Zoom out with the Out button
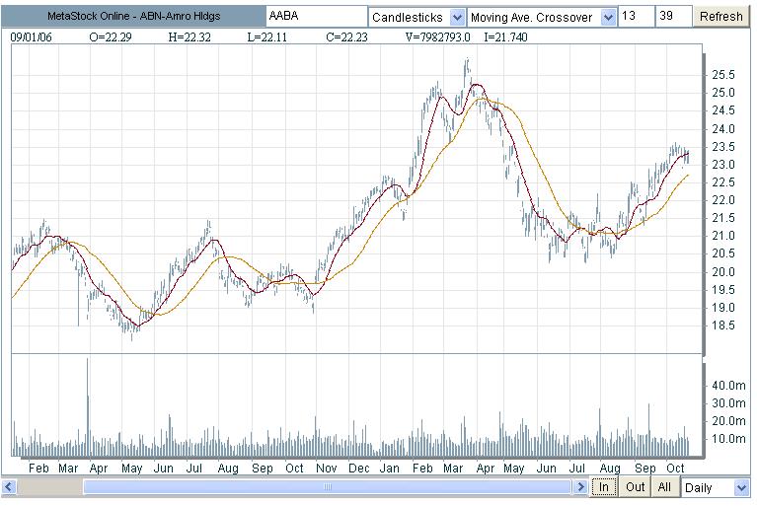This screenshot has width=757, height=506. pyautogui.click(x=635, y=487)
